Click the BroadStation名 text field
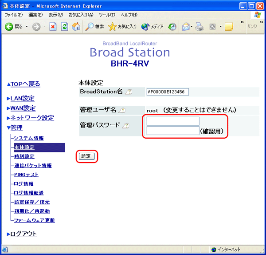 tap(168, 92)
